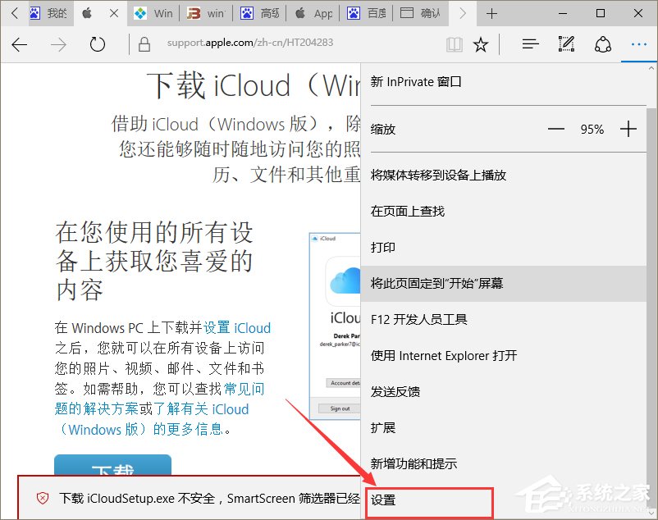The width and height of the screenshot is (658, 520).
Task: Open the More options menu
Action: (x=639, y=44)
